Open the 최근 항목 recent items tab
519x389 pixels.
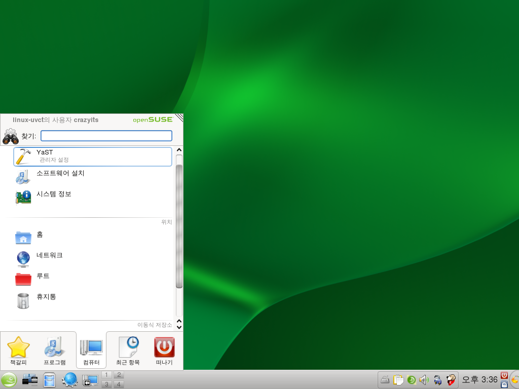click(128, 351)
